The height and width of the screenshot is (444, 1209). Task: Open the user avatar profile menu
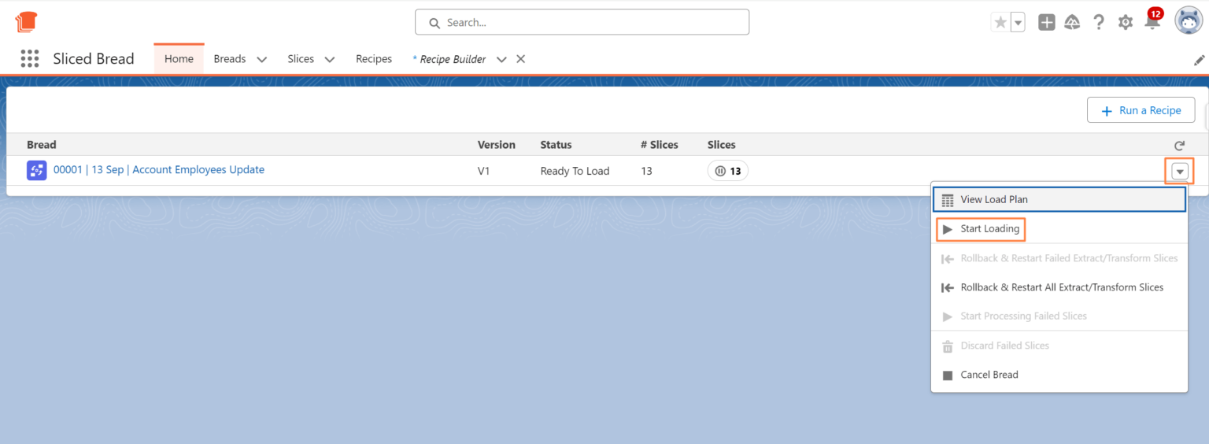pos(1189,22)
